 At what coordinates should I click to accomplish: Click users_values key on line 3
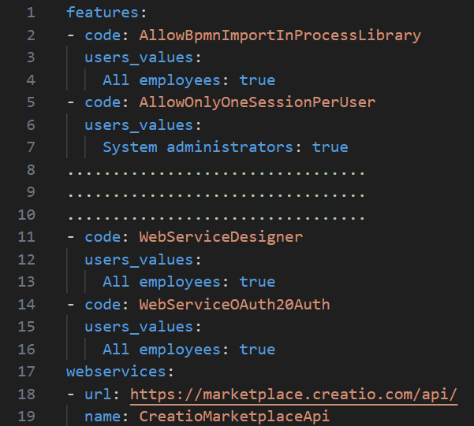[139, 57]
